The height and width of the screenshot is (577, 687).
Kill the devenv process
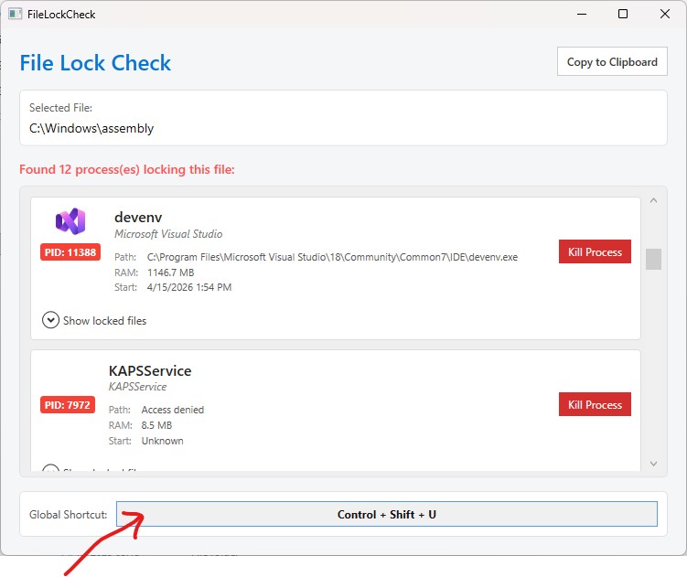[x=595, y=252]
